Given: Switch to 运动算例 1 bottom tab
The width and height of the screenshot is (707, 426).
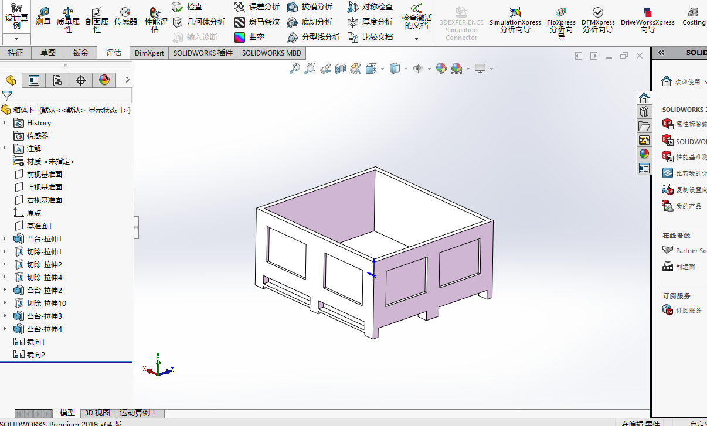Looking at the screenshot, I should (x=138, y=413).
